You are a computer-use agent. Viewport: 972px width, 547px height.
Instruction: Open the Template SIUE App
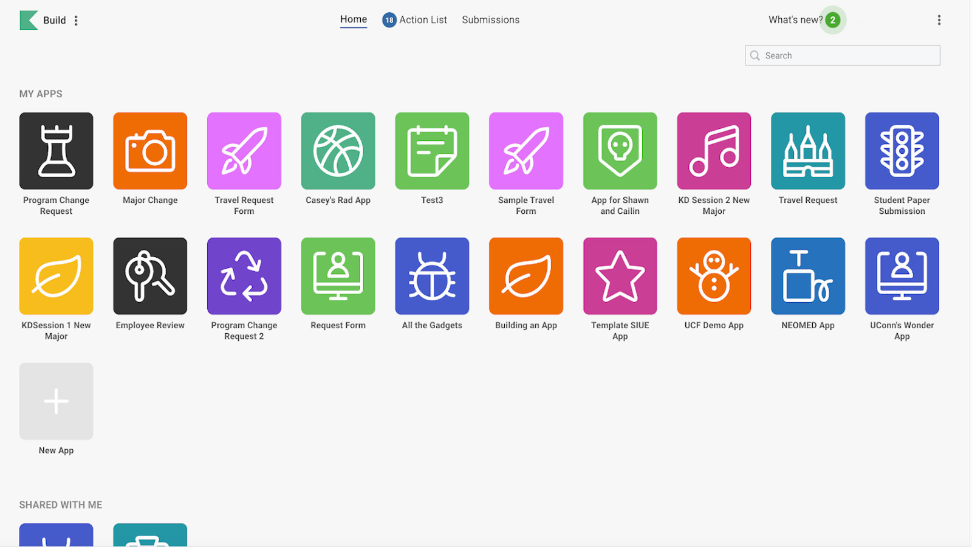pos(620,275)
